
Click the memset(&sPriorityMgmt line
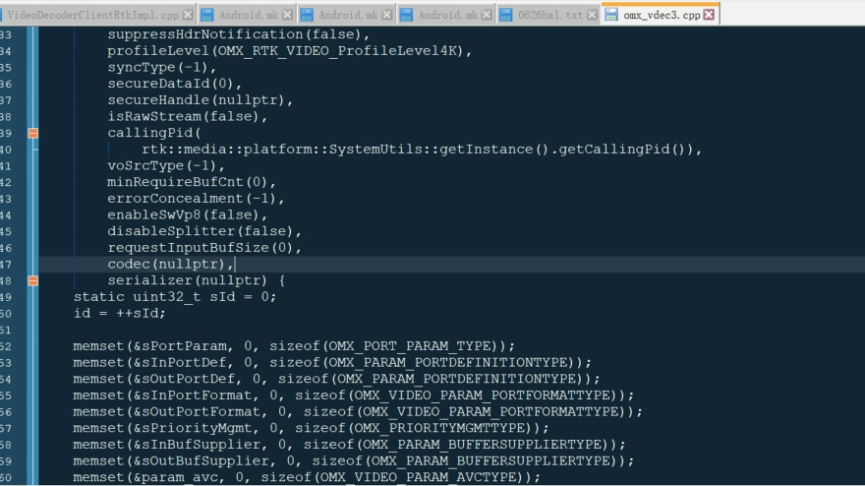coord(312,428)
